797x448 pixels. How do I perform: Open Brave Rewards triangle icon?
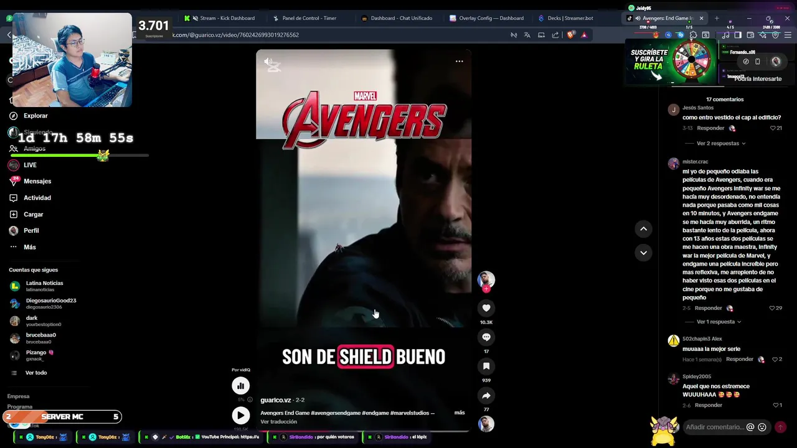(x=584, y=35)
